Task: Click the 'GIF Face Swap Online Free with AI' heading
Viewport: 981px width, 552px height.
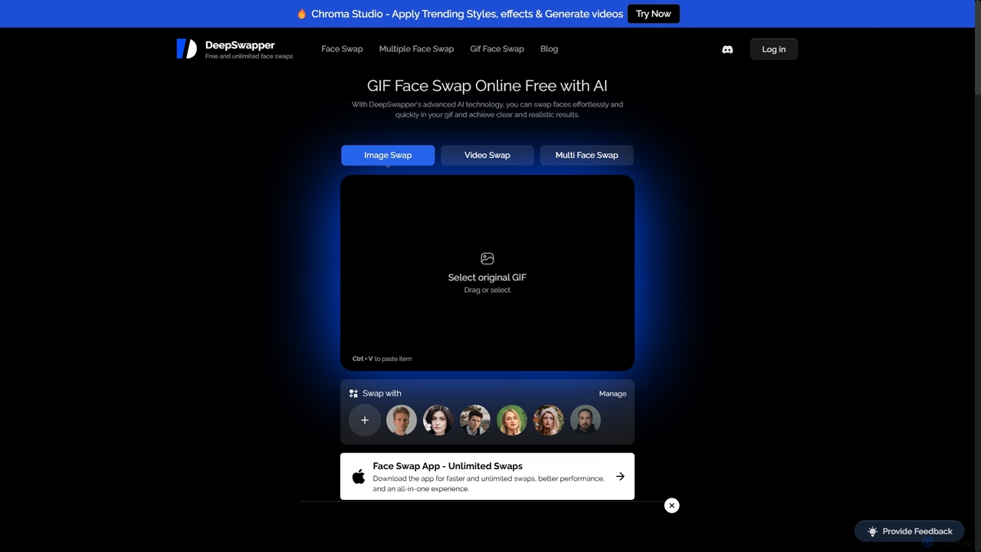Action: (x=487, y=86)
